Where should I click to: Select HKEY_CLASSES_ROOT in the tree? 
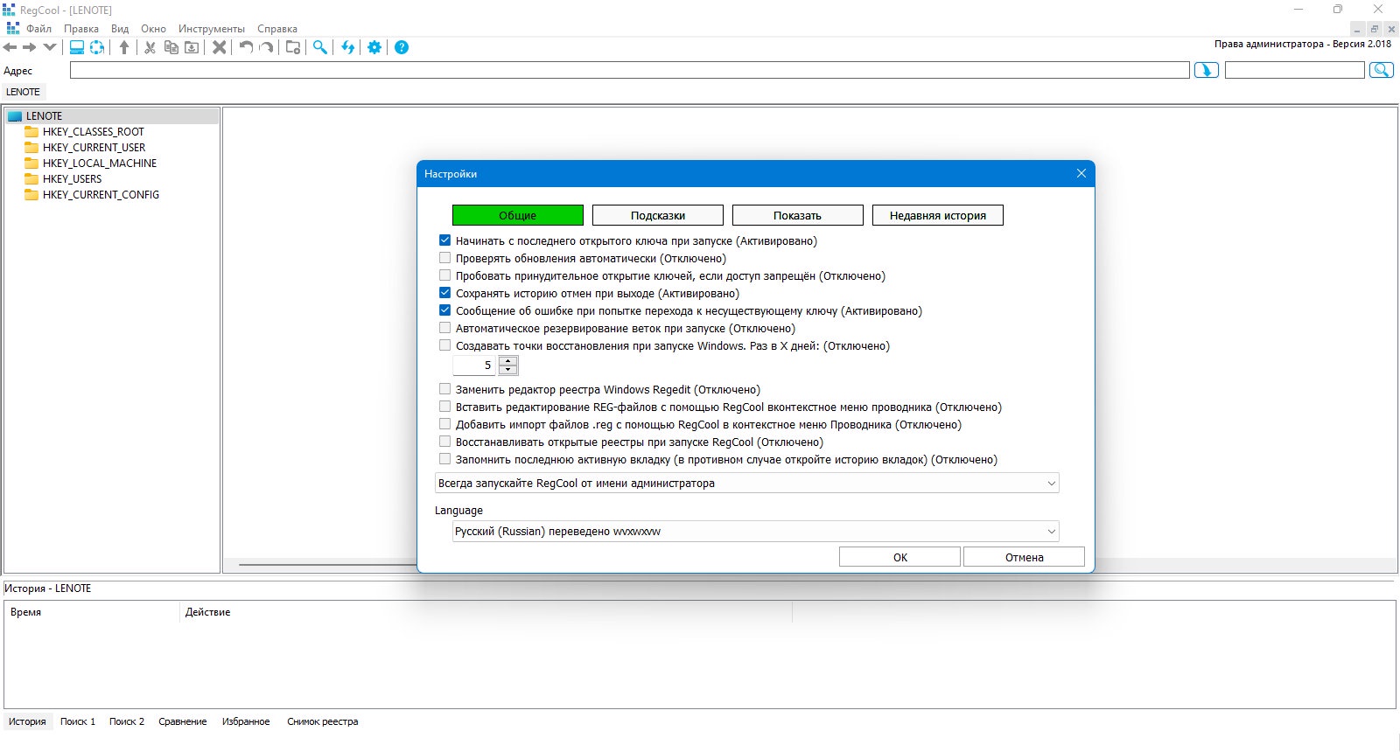coord(93,132)
